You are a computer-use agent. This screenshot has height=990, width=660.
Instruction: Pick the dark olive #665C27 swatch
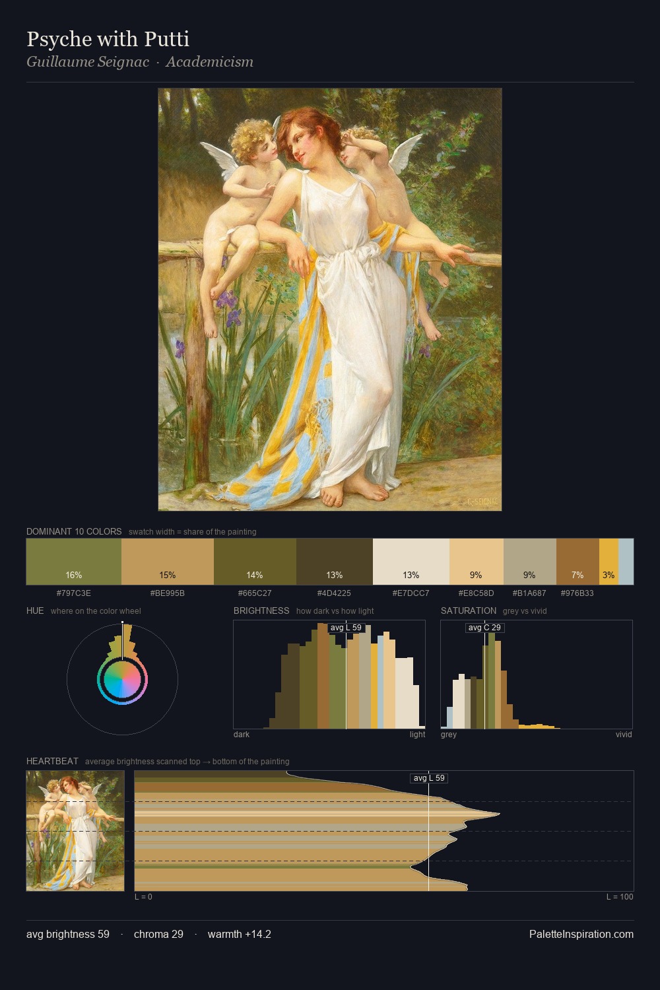click(x=255, y=562)
